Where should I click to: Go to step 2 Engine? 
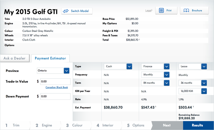tap(45, 125)
